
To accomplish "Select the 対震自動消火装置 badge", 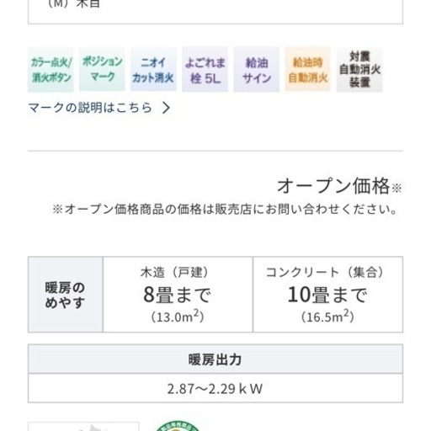I will pos(359,70).
